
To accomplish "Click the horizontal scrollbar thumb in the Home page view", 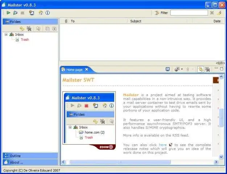I will (x=120, y=162).
